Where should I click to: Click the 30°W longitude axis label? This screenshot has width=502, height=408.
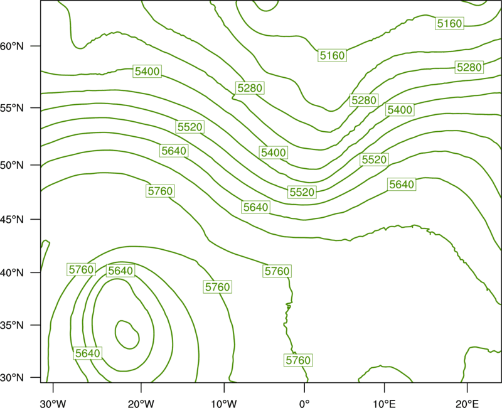pos(53,404)
